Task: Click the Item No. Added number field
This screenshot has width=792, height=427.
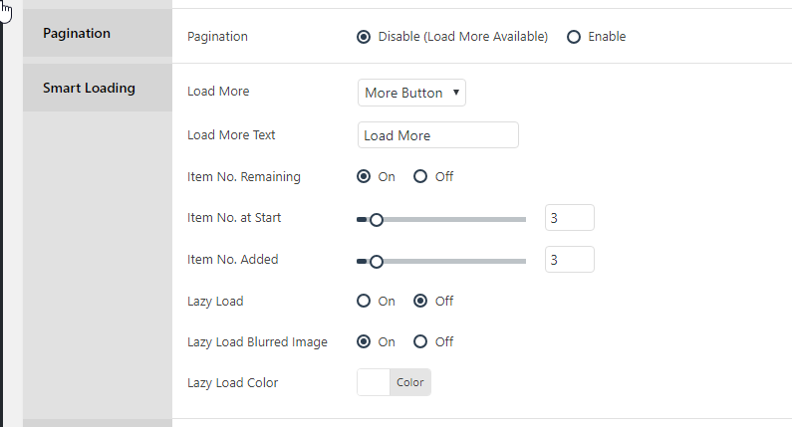Action: [570, 260]
